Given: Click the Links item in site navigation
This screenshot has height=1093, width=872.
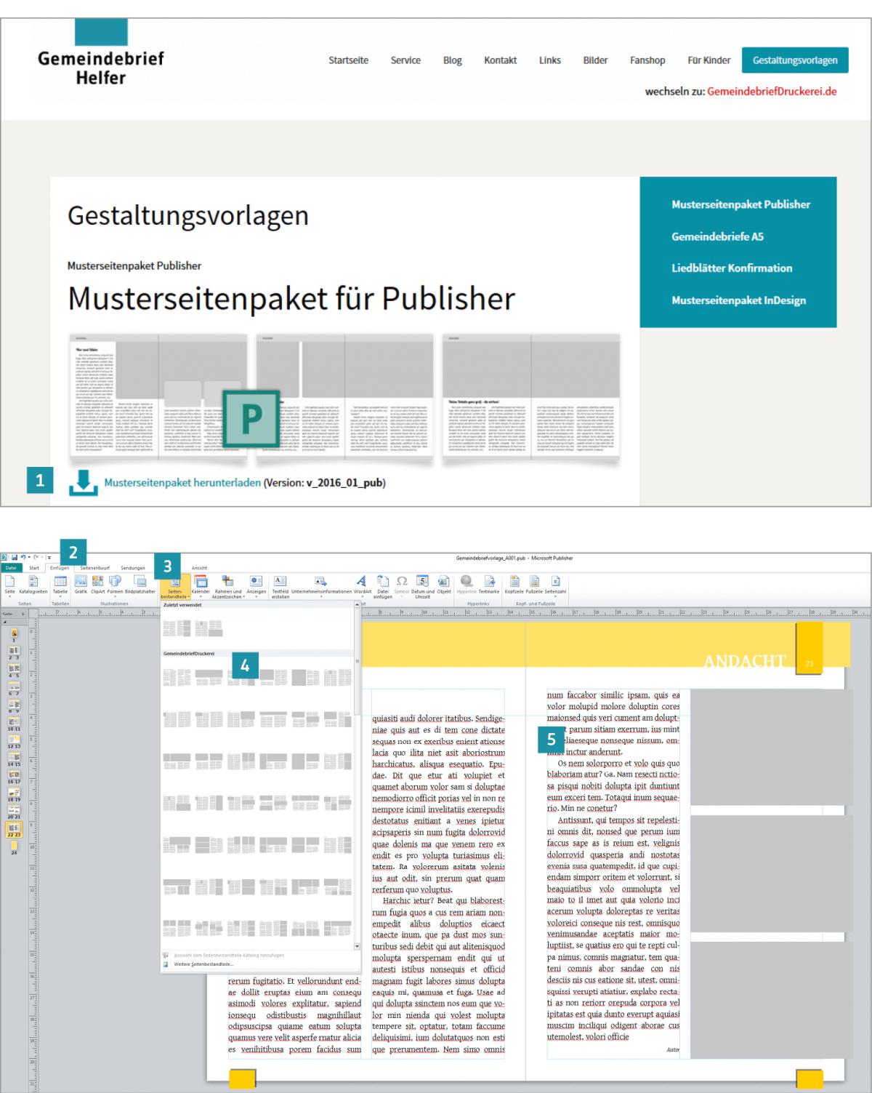Looking at the screenshot, I should coord(549,60).
